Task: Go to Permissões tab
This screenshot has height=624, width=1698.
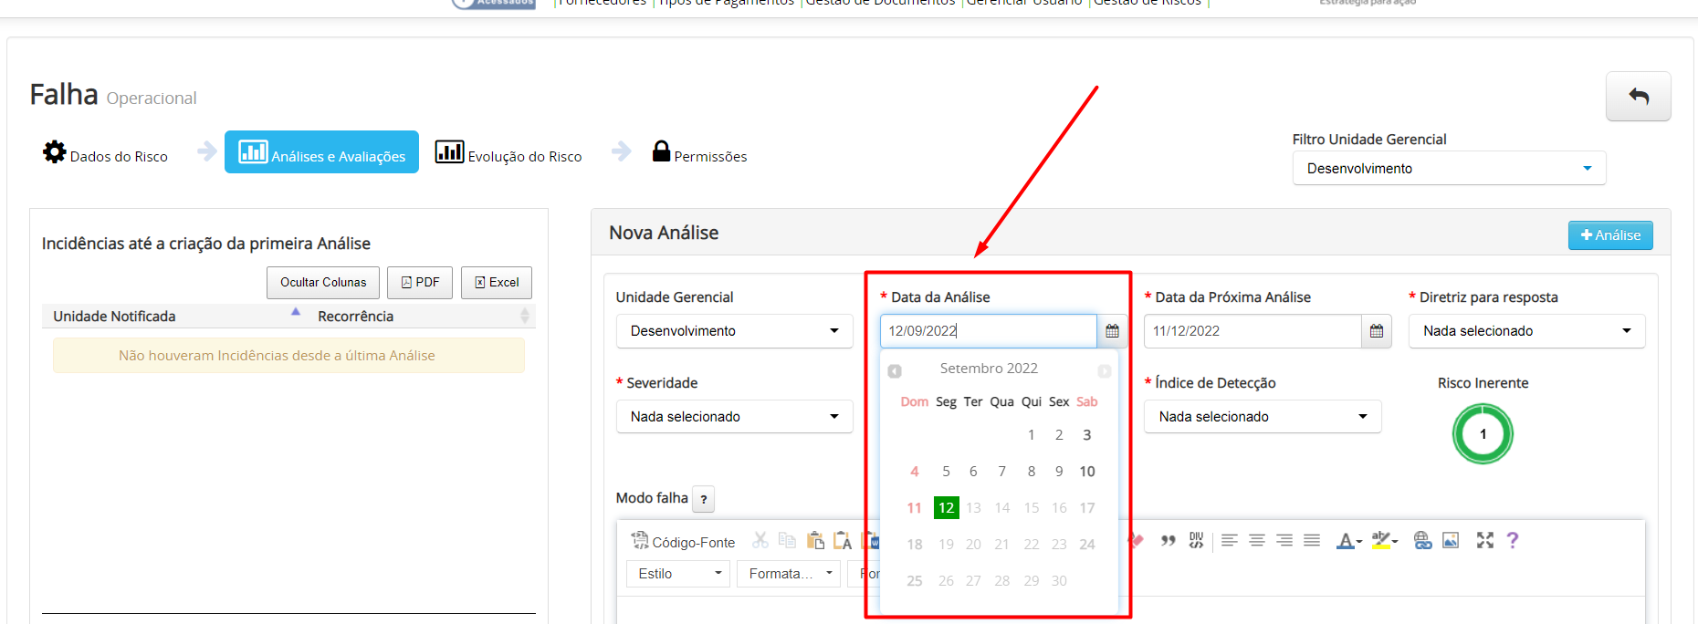Action: [699, 153]
